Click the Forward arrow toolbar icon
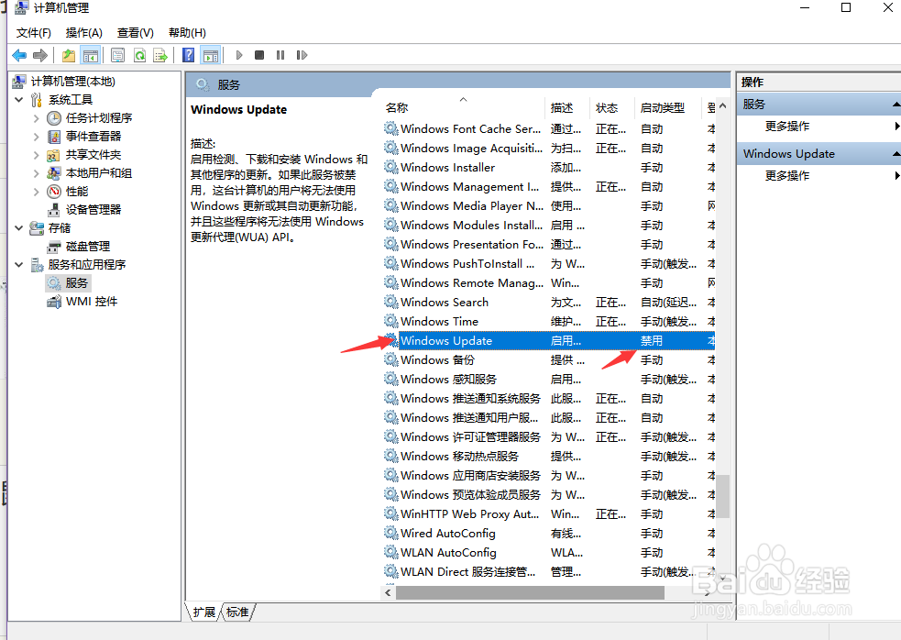The width and height of the screenshot is (901, 640). coord(40,55)
